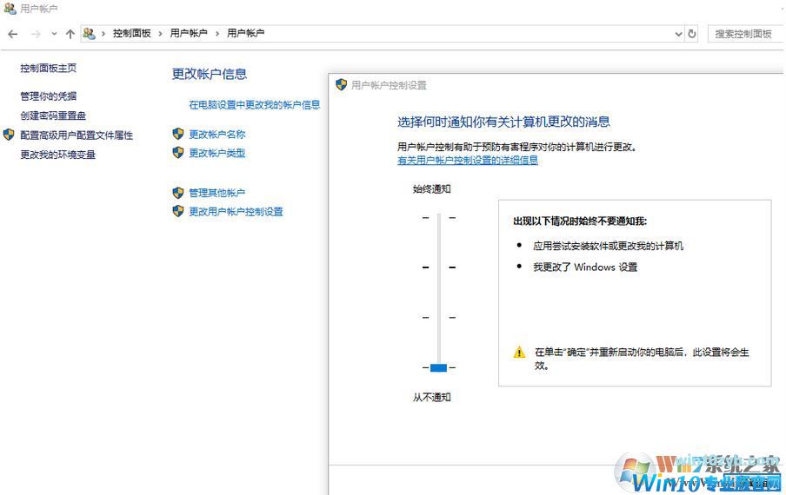Go back with the back arrow
The image size is (786, 495).
pos(13,34)
